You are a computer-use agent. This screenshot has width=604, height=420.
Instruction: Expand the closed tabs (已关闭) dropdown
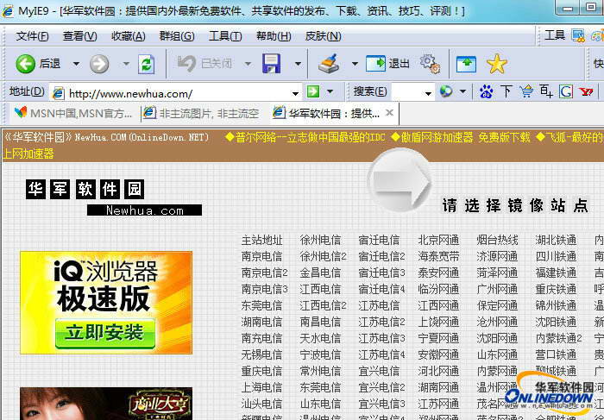tap(248, 64)
